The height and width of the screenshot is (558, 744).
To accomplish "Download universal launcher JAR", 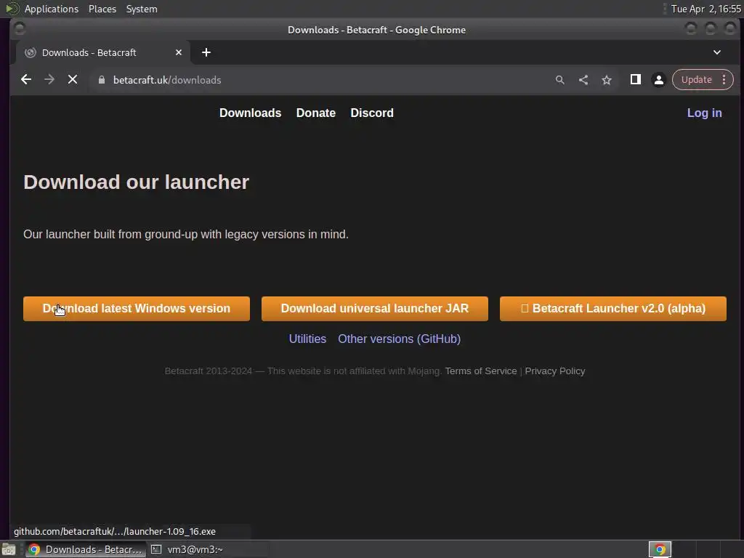I will (375, 309).
